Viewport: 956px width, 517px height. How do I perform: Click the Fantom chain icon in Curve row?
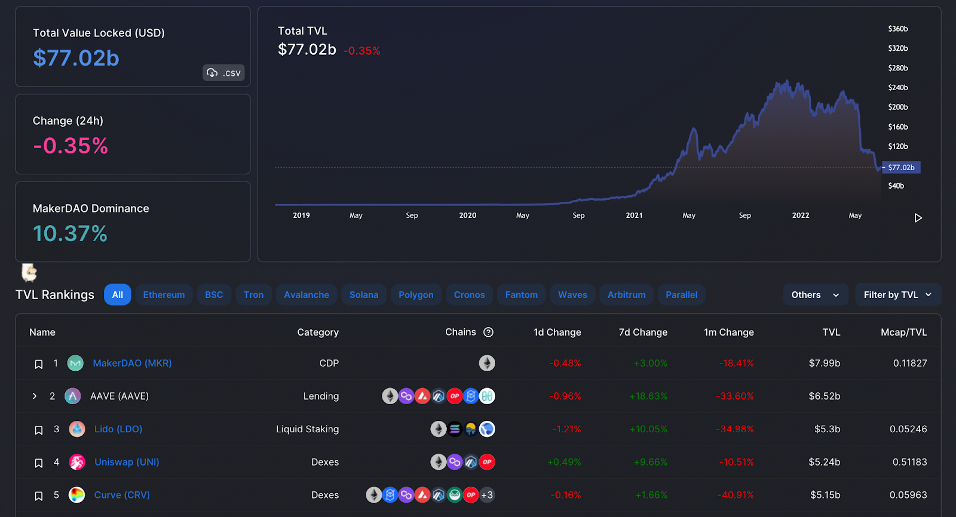point(390,495)
